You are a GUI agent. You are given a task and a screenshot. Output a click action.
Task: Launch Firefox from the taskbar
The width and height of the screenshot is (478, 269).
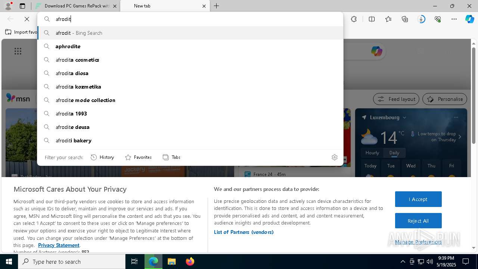pos(190,262)
